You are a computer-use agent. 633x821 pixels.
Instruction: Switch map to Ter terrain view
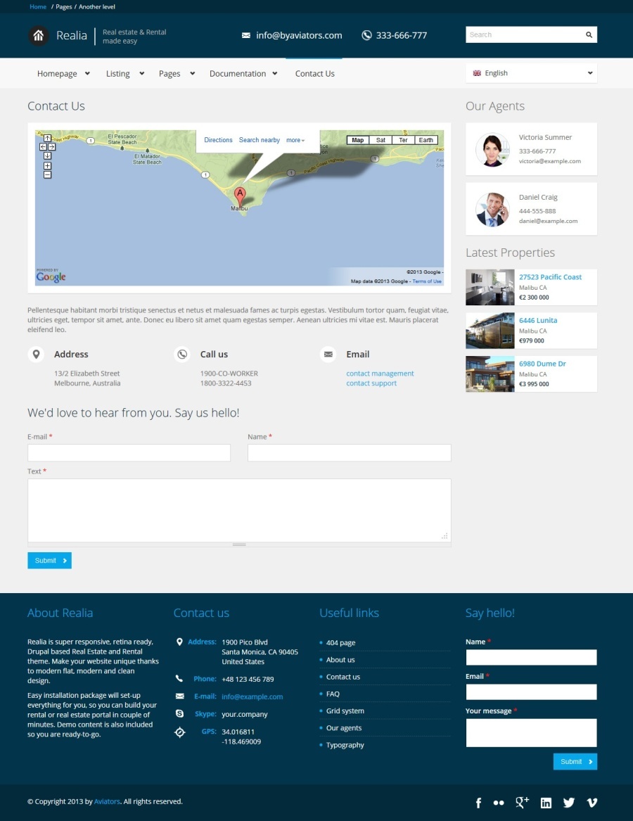[403, 140]
